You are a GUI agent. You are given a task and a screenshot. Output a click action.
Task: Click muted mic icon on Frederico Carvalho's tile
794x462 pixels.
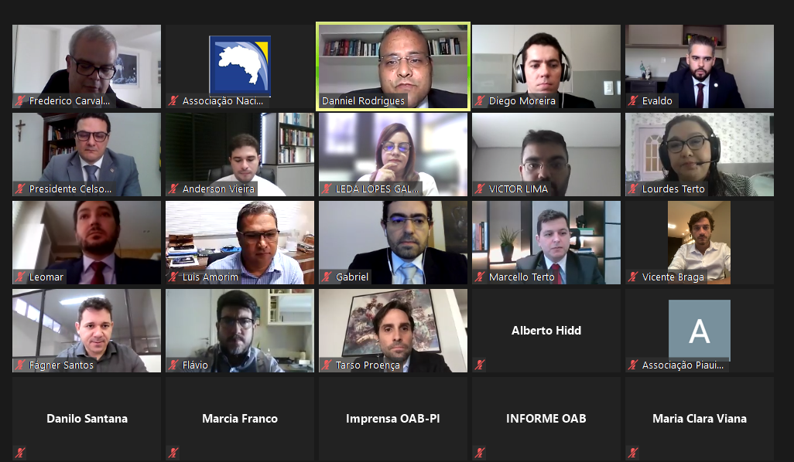click(x=20, y=100)
